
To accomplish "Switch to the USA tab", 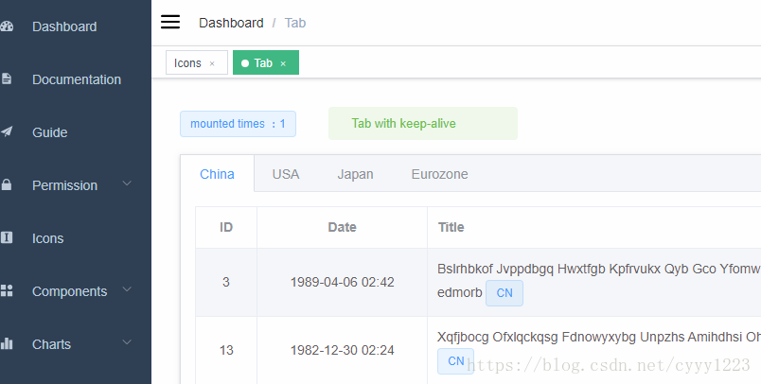I will click(x=286, y=174).
